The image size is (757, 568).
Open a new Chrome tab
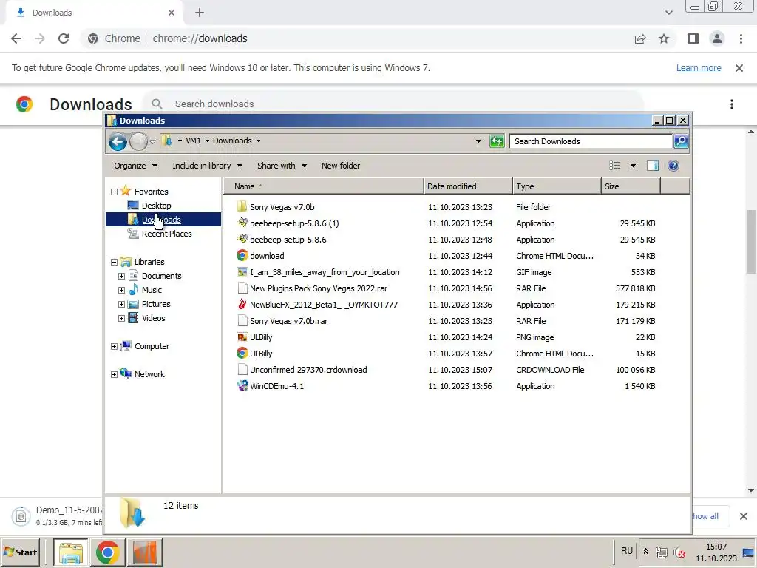(200, 13)
